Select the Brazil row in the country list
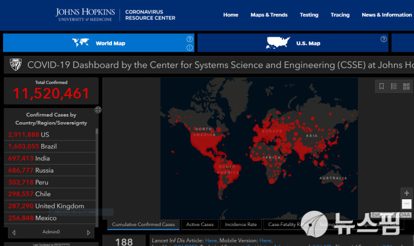The width and height of the screenshot is (414, 246). [x=50, y=146]
